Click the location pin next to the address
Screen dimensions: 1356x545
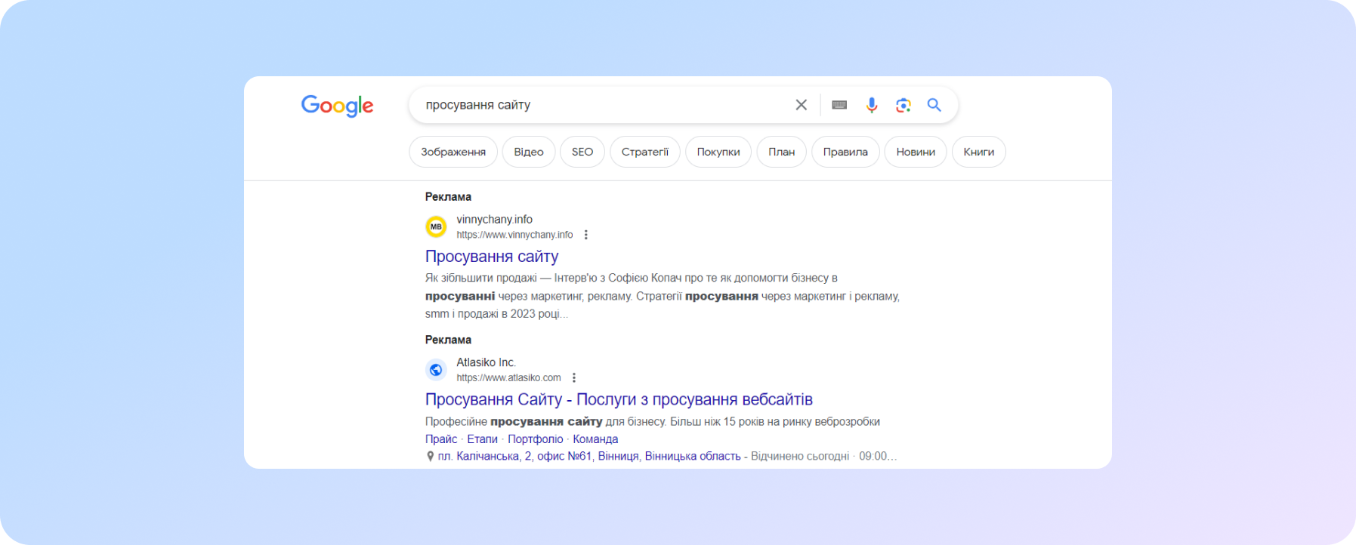428,455
